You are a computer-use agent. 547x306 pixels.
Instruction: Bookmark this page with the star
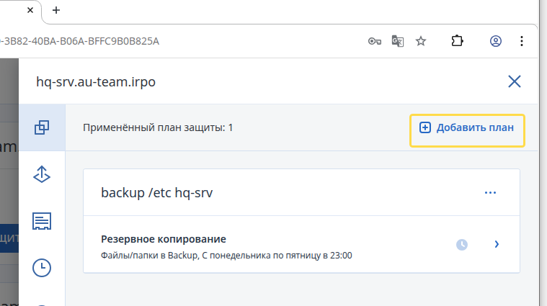tap(421, 41)
